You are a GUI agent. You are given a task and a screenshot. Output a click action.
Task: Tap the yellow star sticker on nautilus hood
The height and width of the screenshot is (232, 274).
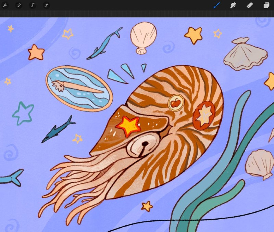[128, 125]
